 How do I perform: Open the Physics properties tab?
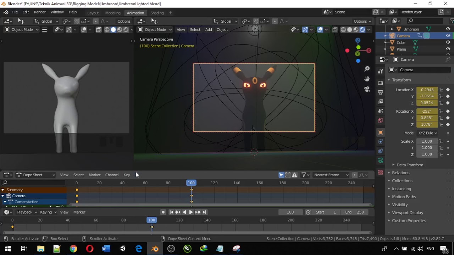381,142
